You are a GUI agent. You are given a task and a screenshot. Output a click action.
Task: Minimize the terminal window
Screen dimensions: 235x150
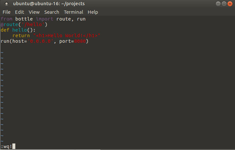tap(218, 4)
